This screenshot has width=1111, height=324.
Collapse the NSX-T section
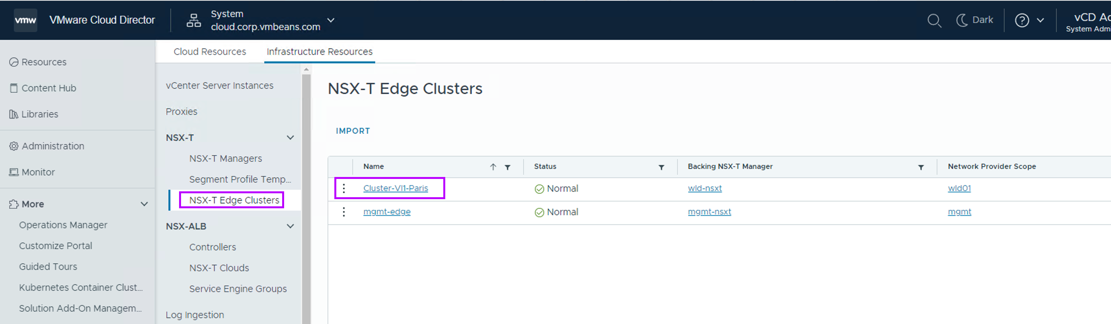pyautogui.click(x=290, y=138)
